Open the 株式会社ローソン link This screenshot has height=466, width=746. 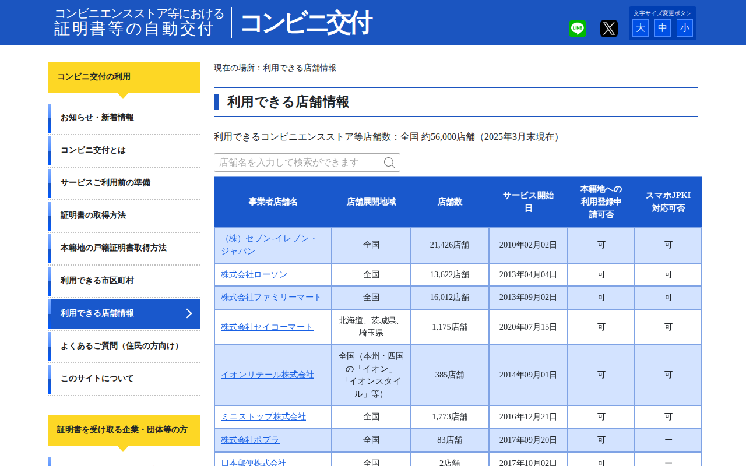pyautogui.click(x=254, y=274)
